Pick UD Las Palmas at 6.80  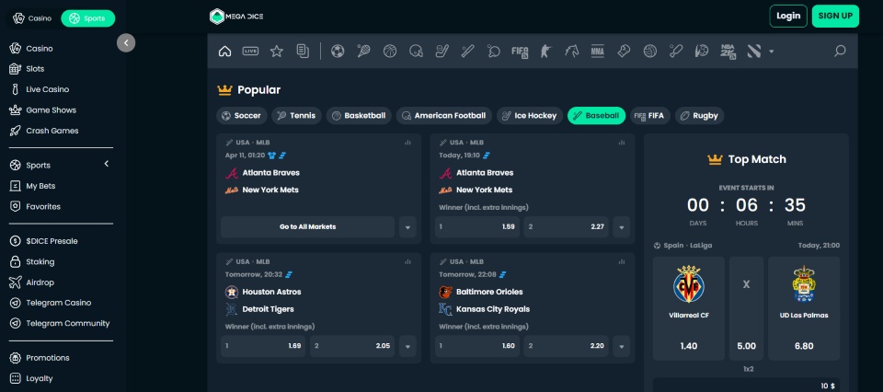pos(804,308)
